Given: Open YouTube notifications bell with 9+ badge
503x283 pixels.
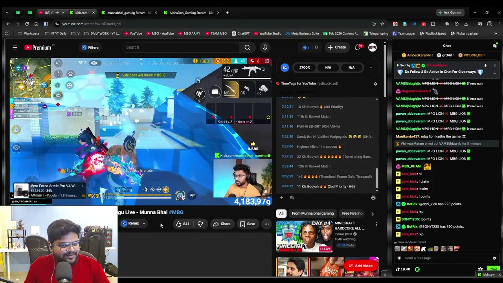Looking at the screenshot, I should pos(358,47).
